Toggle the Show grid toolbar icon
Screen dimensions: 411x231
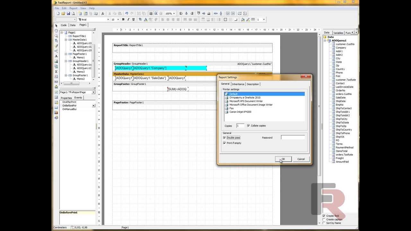tap(151, 13)
